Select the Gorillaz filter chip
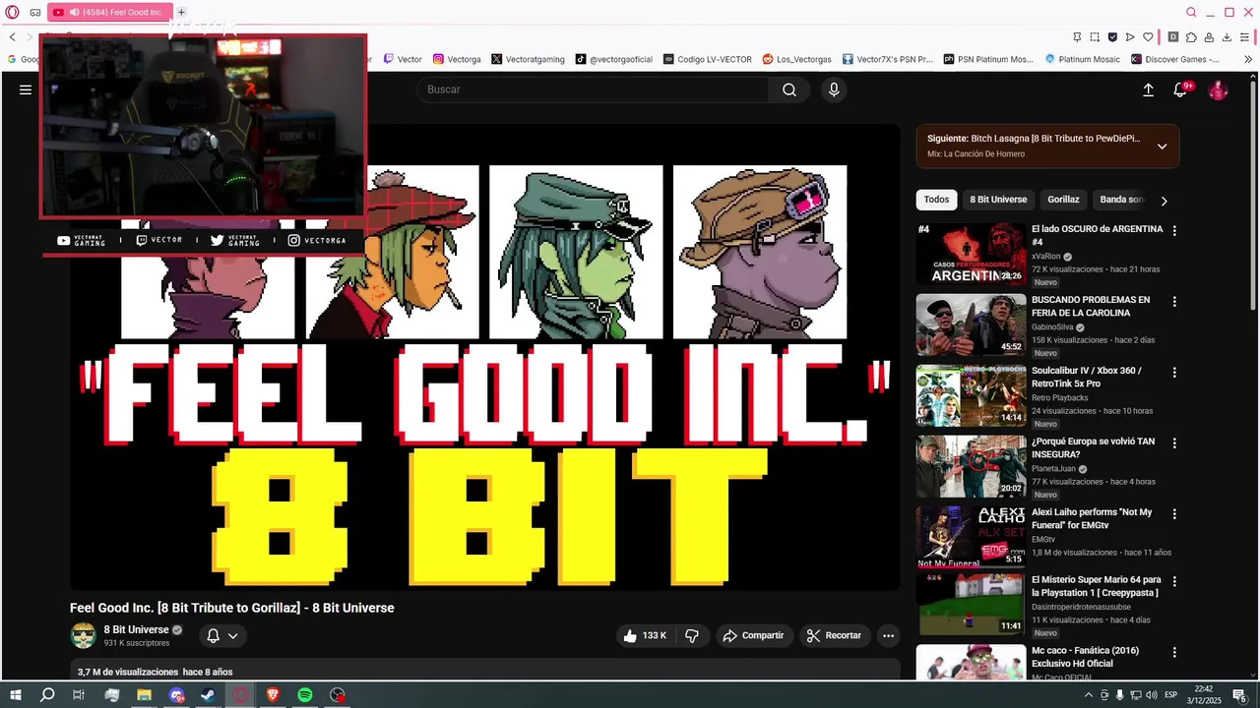 coord(1063,200)
